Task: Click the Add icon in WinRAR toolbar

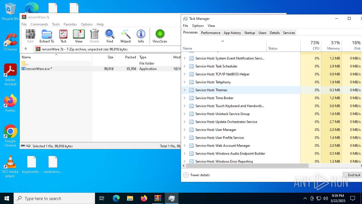Action: click(30, 36)
